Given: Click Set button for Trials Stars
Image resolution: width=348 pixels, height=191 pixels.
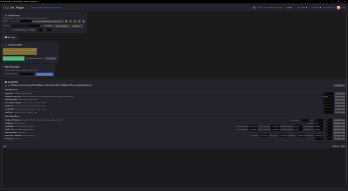Looking at the screenshot, I should click(340, 93).
